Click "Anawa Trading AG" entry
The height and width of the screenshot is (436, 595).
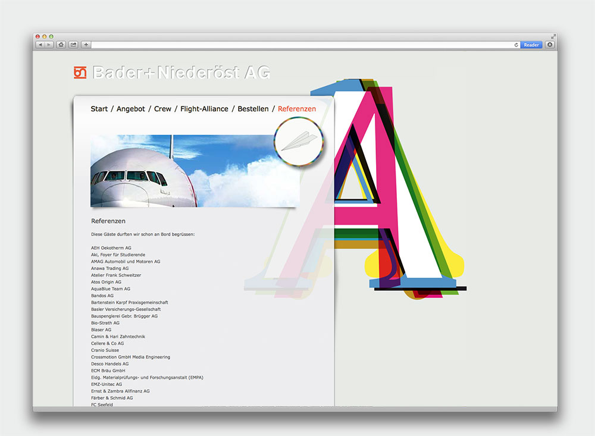[109, 268]
